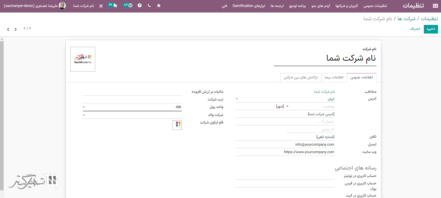The image size is (441, 198).
Task: Go to previous record with the pager's left arrow
Action: click(8, 29)
